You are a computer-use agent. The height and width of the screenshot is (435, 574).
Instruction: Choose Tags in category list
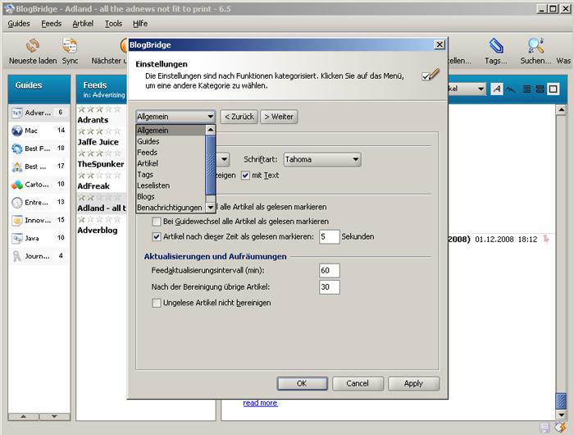tap(171, 175)
